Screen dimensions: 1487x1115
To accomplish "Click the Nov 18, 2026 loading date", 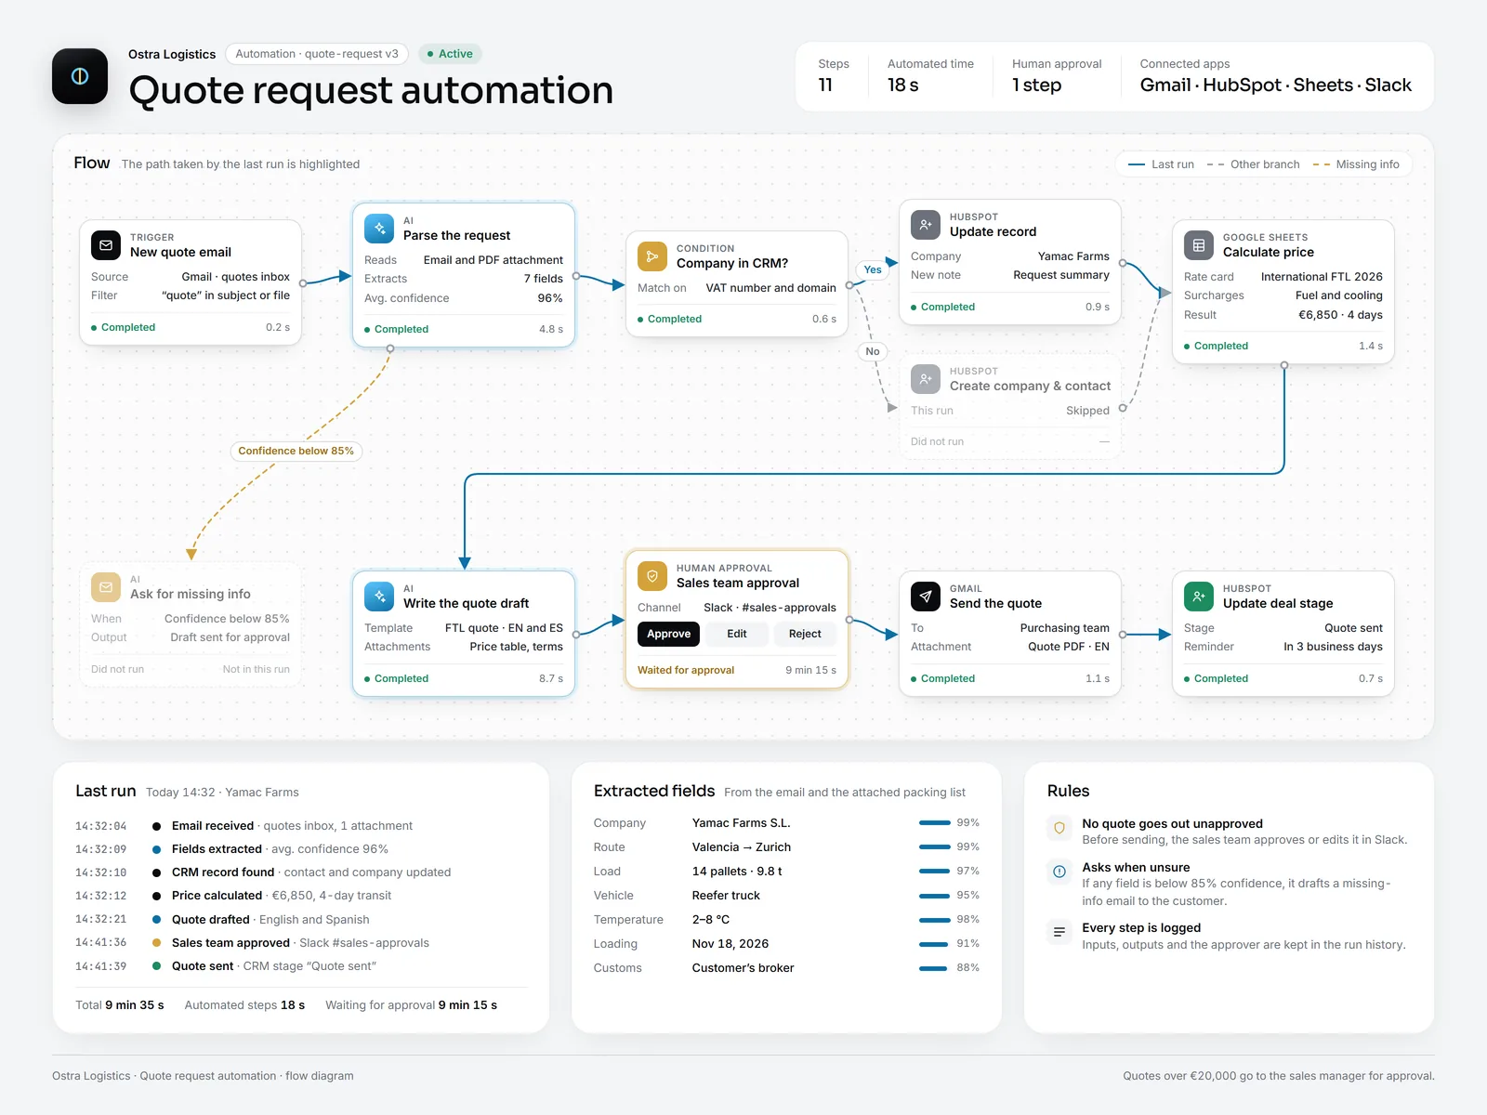I will coord(730,944).
